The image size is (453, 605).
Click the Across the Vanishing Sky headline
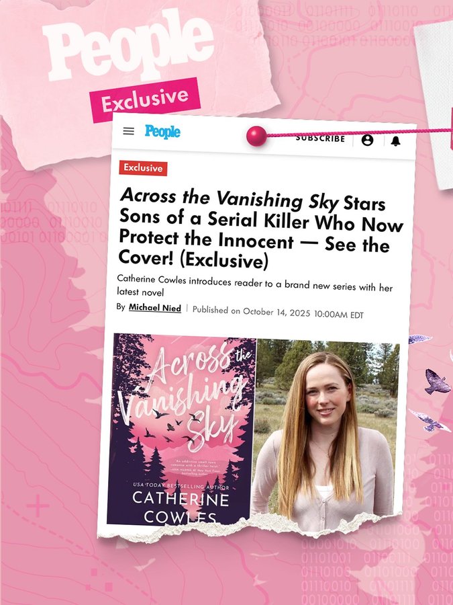261,229
